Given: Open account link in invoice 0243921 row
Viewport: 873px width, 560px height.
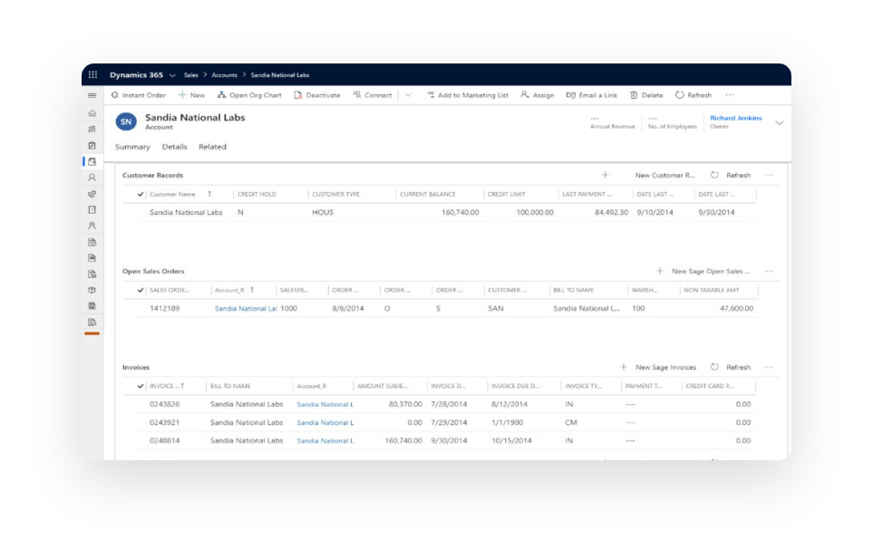Looking at the screenshot, I should tap(325, 422).
